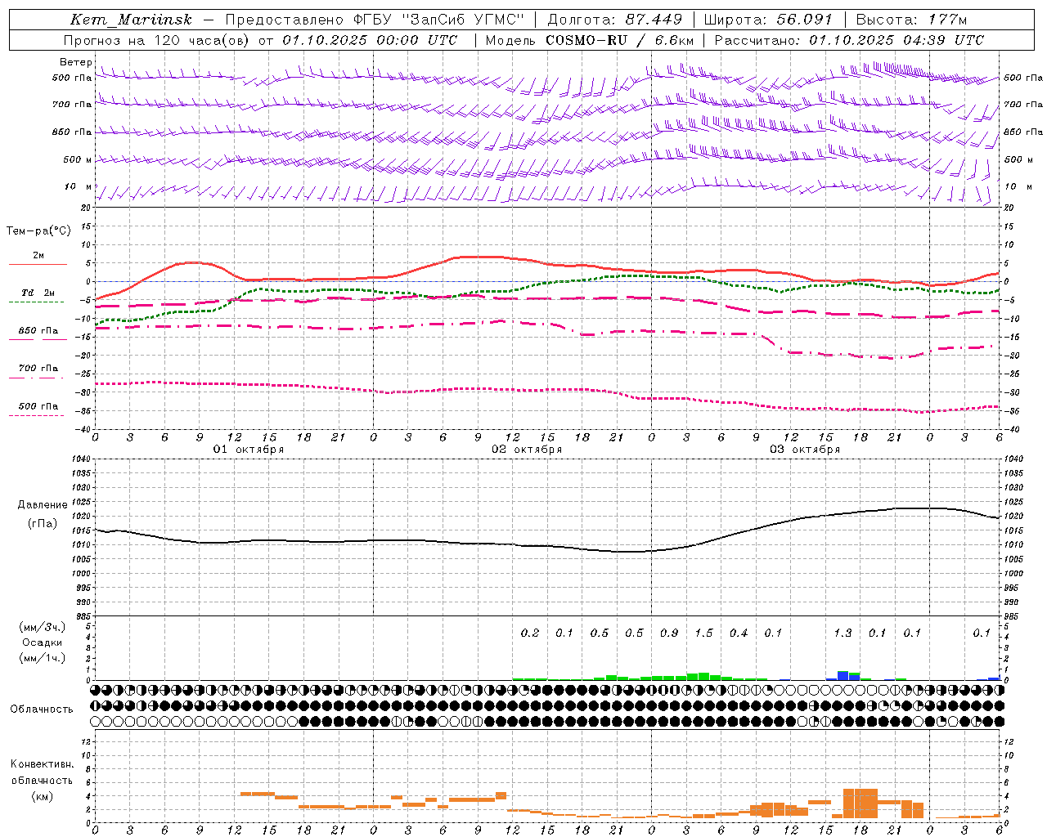Viewport: 1047px width, 837px height.
Task: Click the 1.3 precipitation amount
Action: click(843, 633)
